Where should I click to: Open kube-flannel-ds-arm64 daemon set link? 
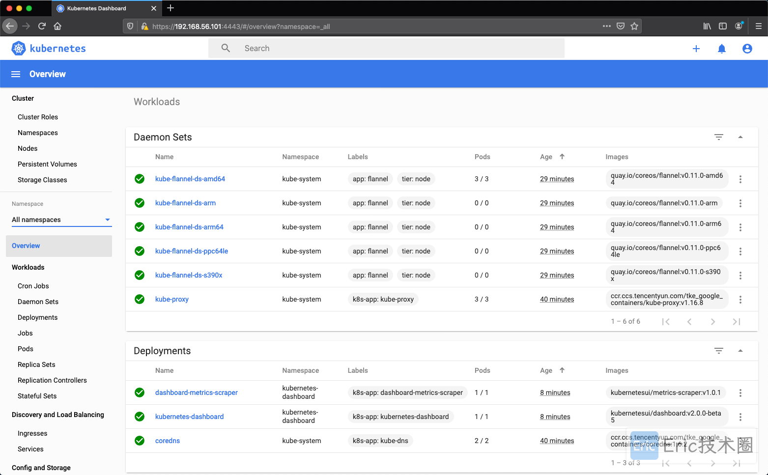coord(189,227)
